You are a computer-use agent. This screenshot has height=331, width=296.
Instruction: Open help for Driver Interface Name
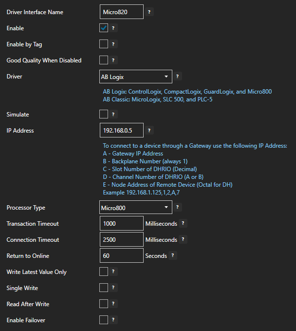click(x=149, y=12)
